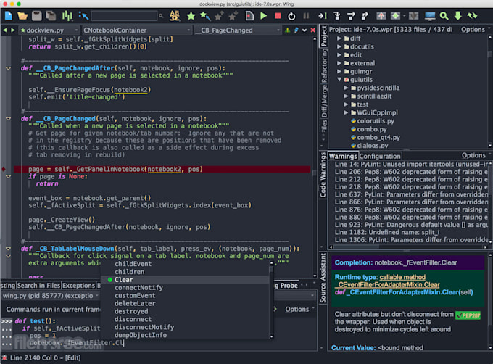Toggle bookmark with the green star icon
Viewport: 493px width, 364px height.
(x=191, y=15)
